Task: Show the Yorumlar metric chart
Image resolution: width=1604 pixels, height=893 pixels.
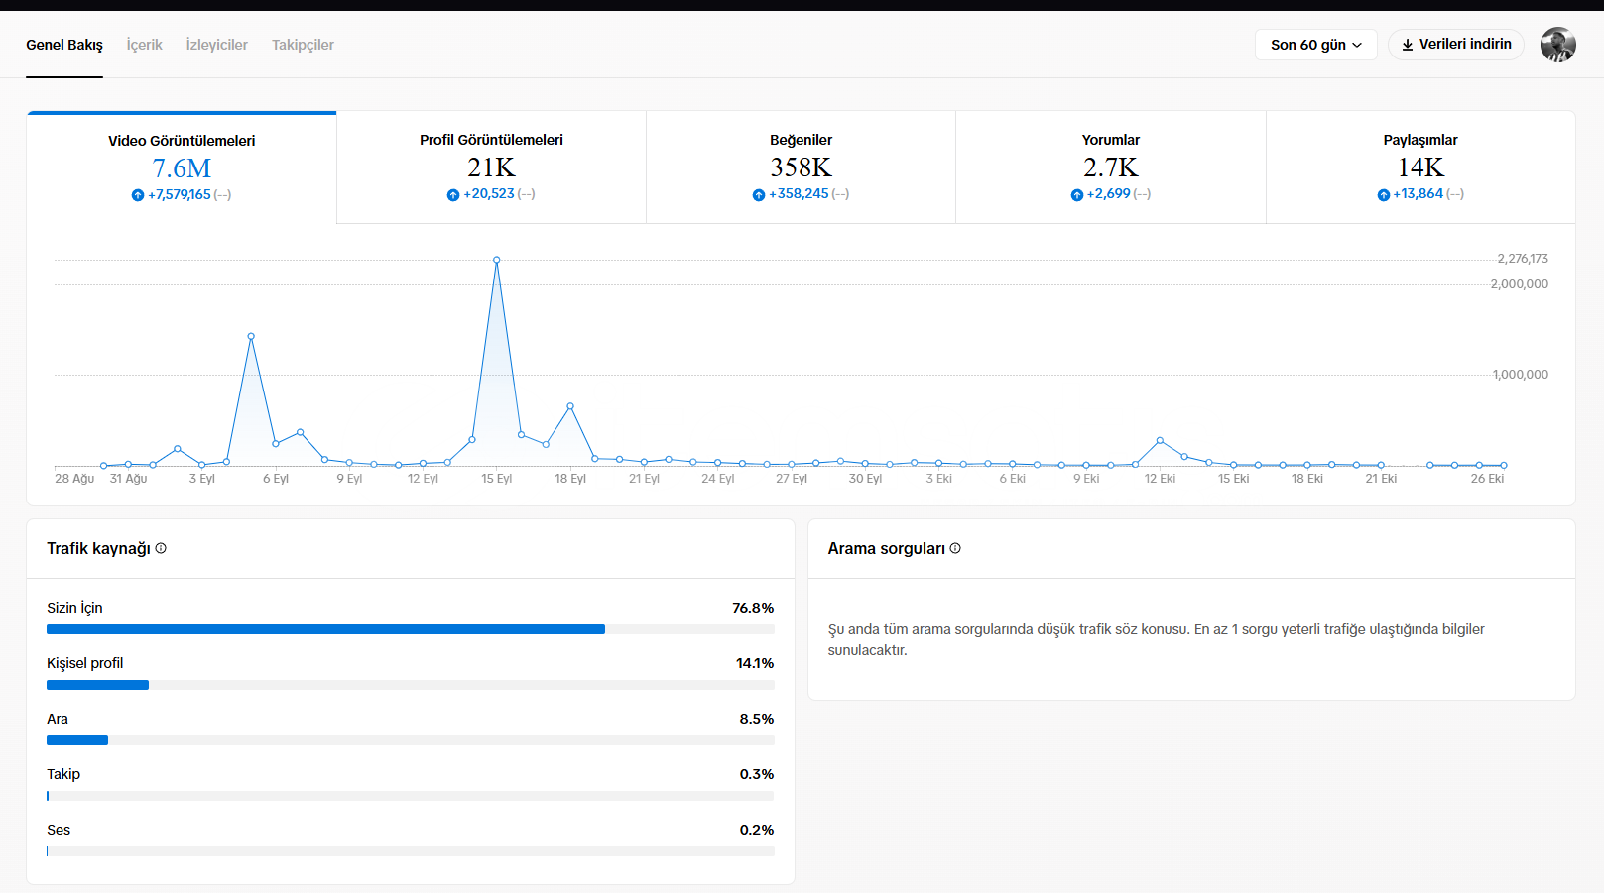Action: (x=1110, y=167)
